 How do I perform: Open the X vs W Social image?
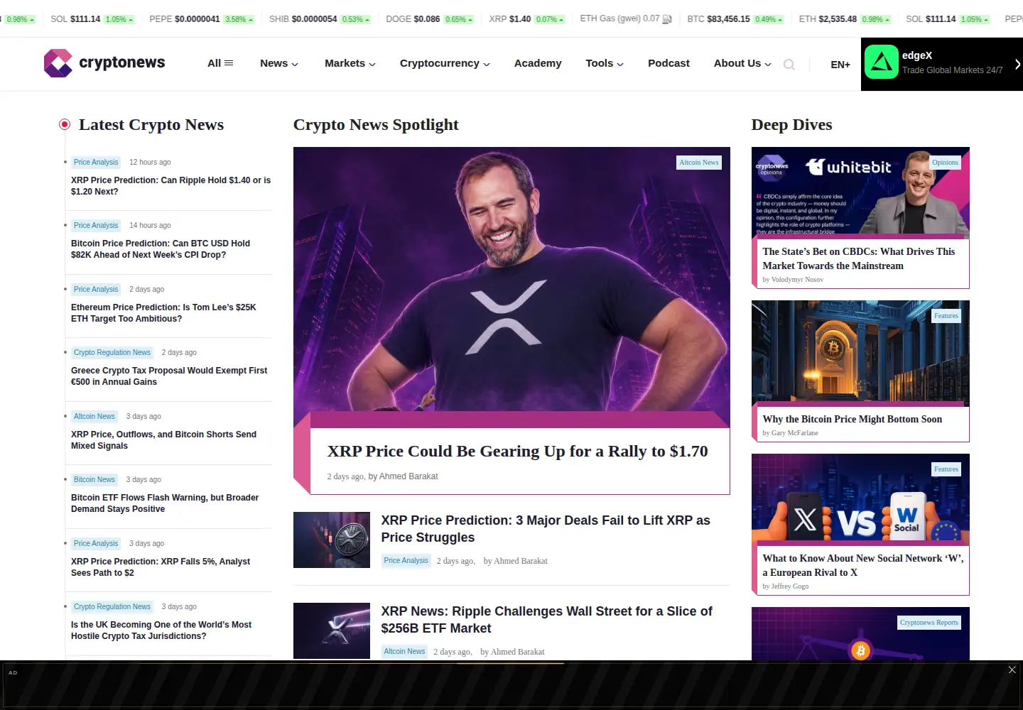click(x=860, y=499)
